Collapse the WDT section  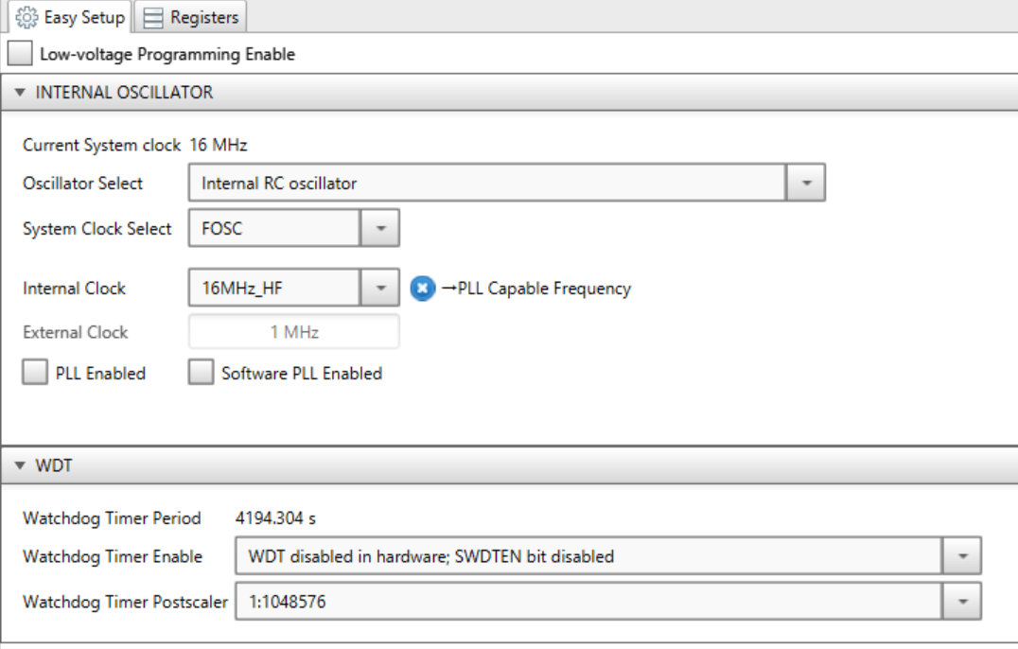(21, 465)
